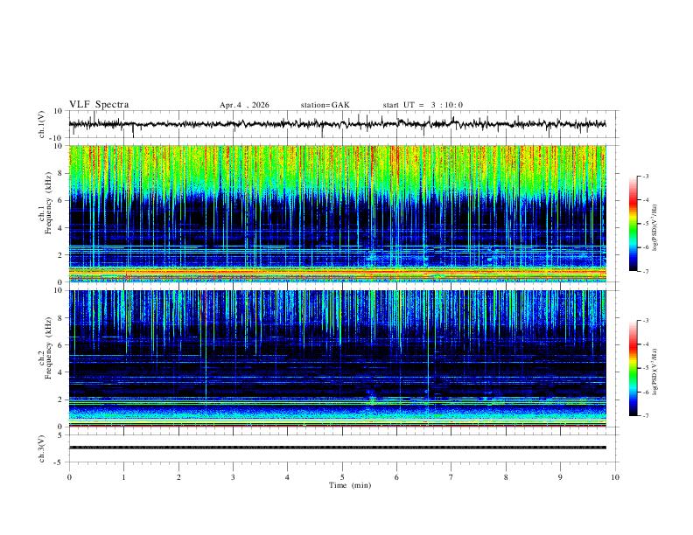Click the upper PSD color scale bar

(x=633, y=224)
